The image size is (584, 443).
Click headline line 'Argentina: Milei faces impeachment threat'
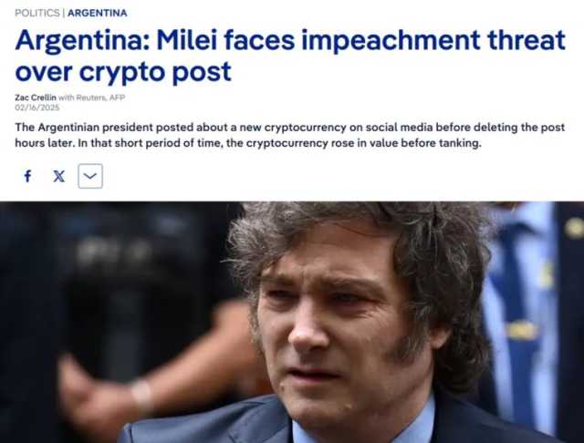(x=290, y=40)
